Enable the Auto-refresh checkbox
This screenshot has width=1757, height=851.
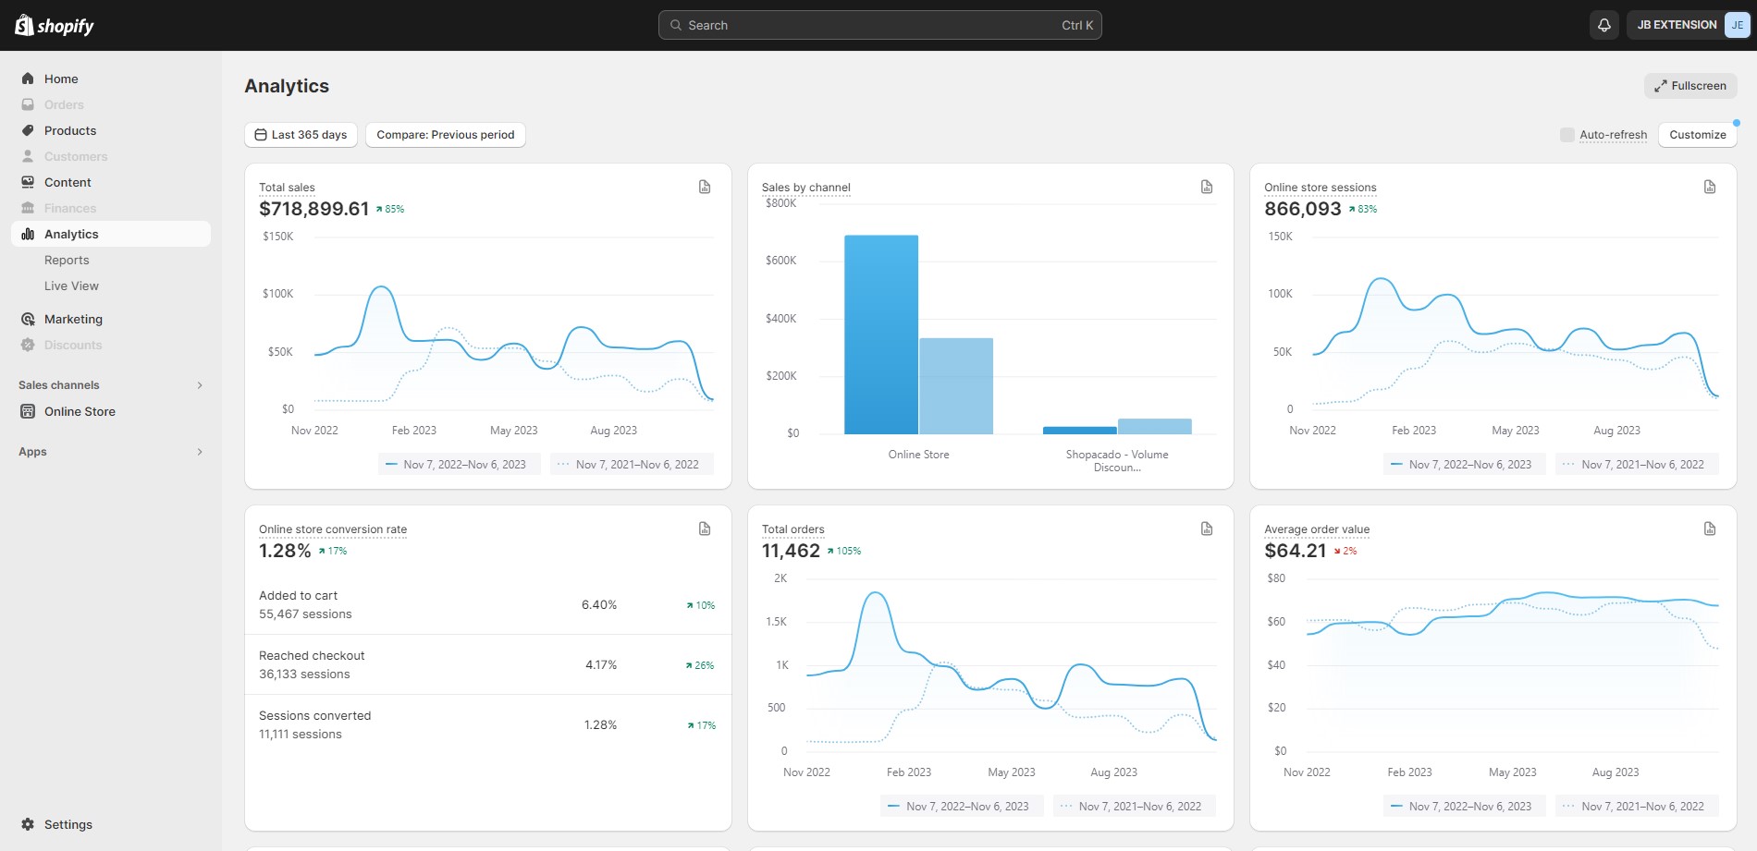[x=1567, y=135]
